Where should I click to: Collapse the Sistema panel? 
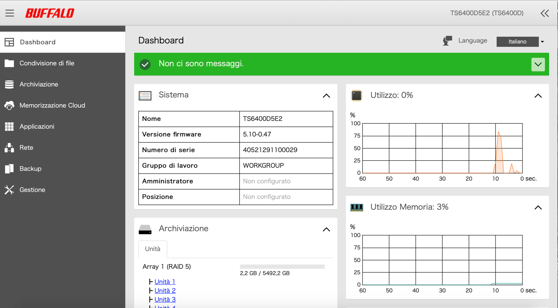(326, 96)
